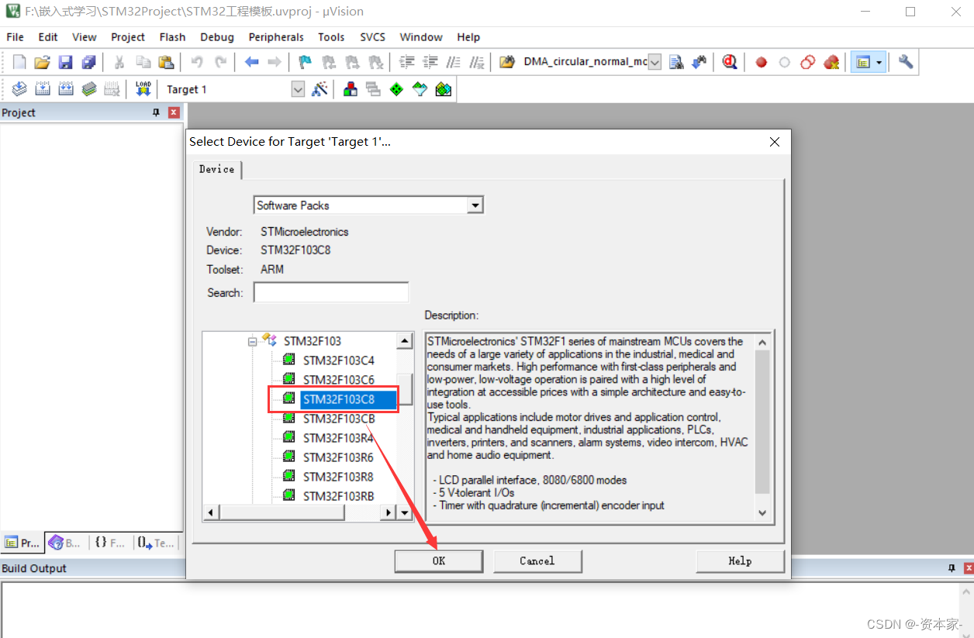This screenshot has height=638, width=974.
Task: Open Manage Run-Time Environment green diamond
Action: 396,89
